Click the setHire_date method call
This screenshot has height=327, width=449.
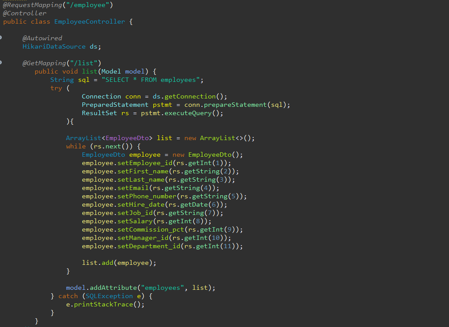click(141, 204)
